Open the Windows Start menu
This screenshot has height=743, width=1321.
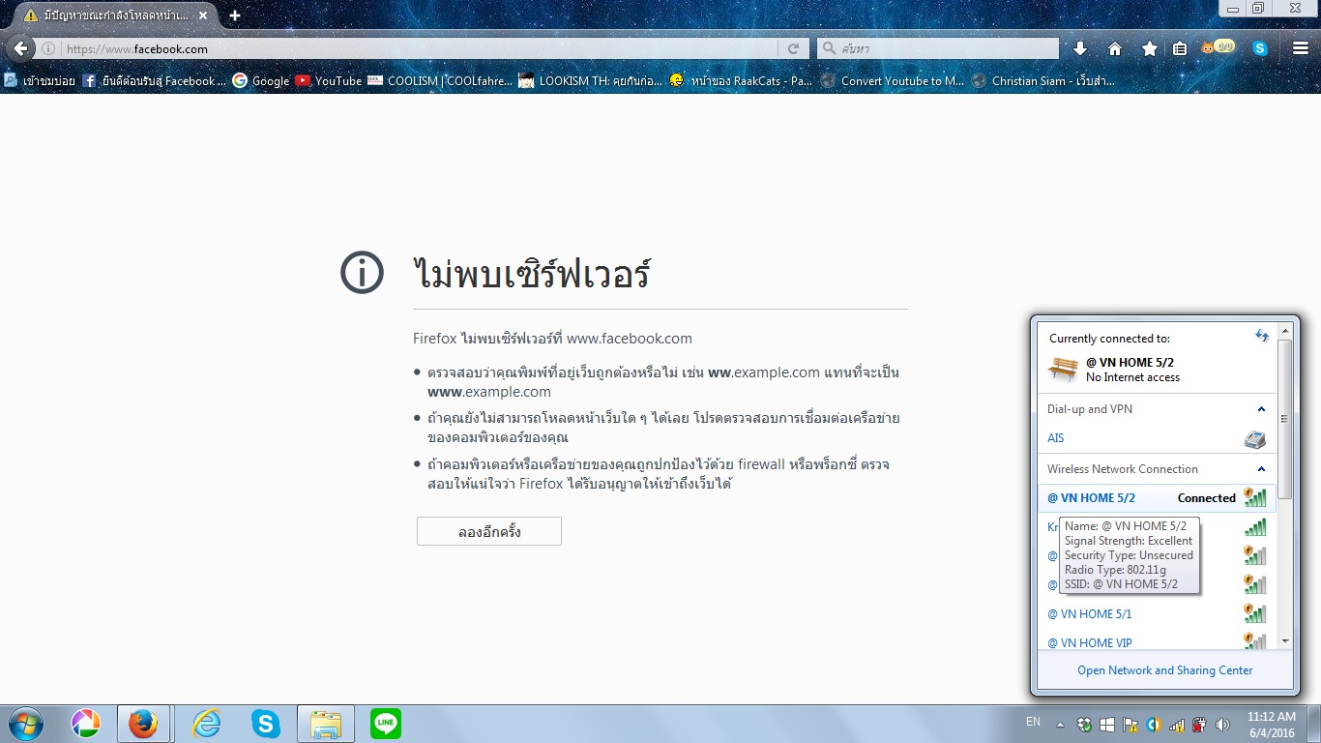click(x=24, y=724)
